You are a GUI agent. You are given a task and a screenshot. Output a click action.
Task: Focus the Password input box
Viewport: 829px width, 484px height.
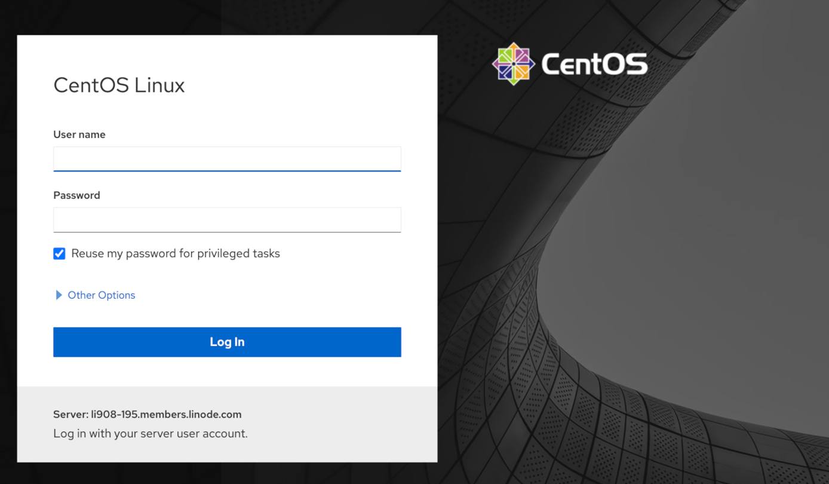point(227,219)
